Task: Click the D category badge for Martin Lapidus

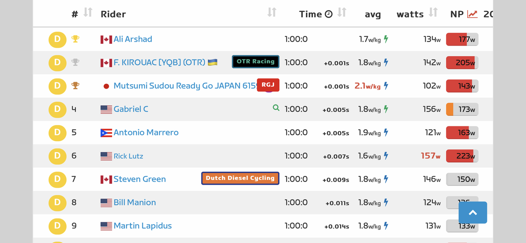Action: (x=57, y=226)
